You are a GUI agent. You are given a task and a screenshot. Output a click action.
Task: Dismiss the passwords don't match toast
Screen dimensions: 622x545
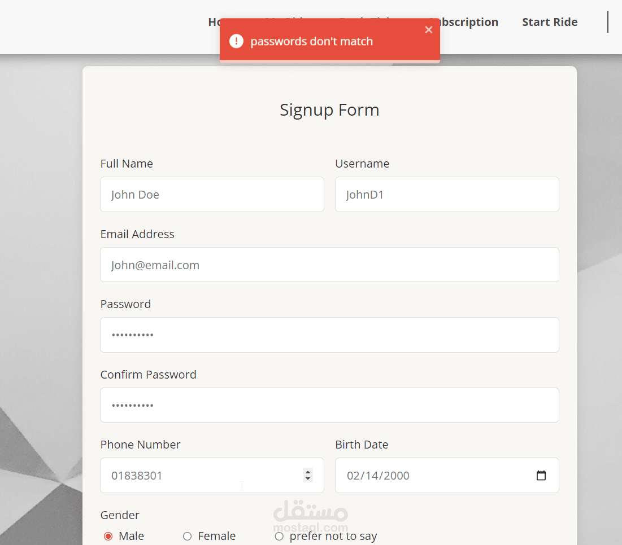pos(429,30)
